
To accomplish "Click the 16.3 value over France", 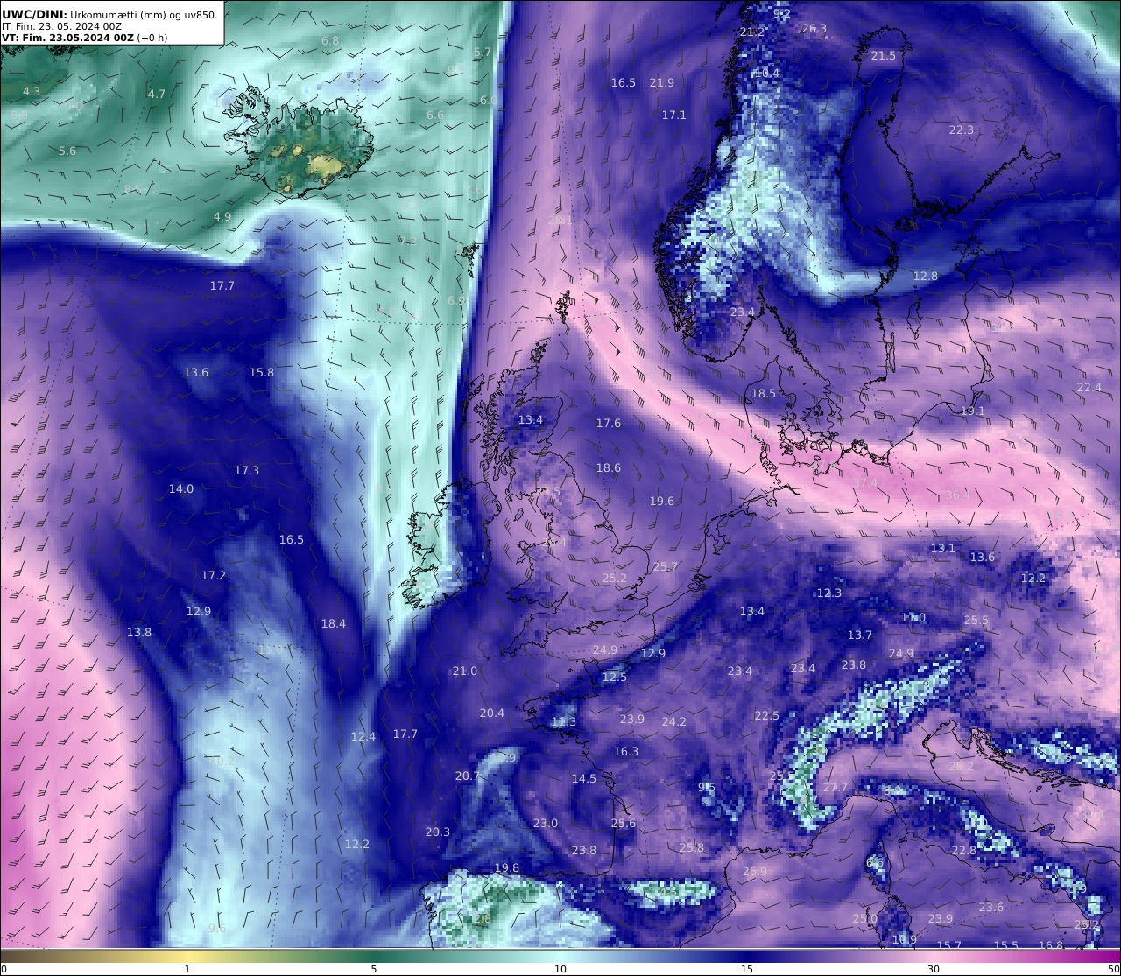I will point(626,751).
